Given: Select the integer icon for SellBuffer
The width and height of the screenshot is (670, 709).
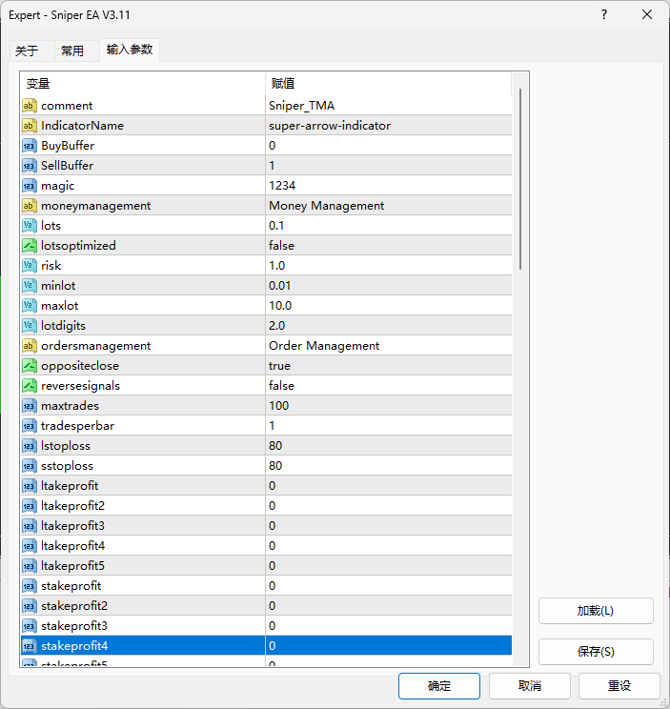Looking at the screenshot, I should [30, 166].
